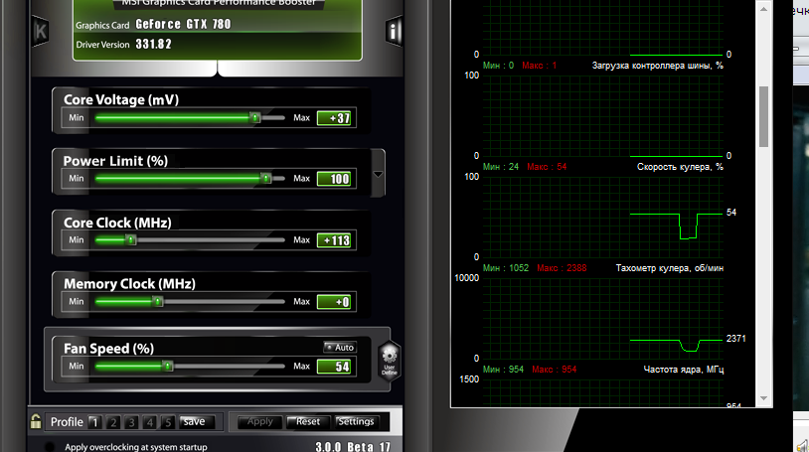Click the driver version 331.82 text
The image size is (809, 452).
coord(153,45)
